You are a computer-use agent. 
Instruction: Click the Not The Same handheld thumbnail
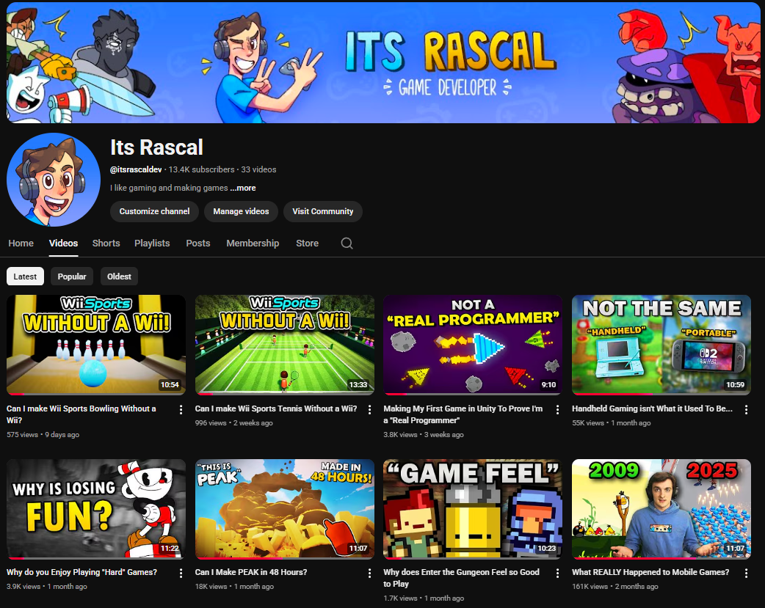(661, 345)
